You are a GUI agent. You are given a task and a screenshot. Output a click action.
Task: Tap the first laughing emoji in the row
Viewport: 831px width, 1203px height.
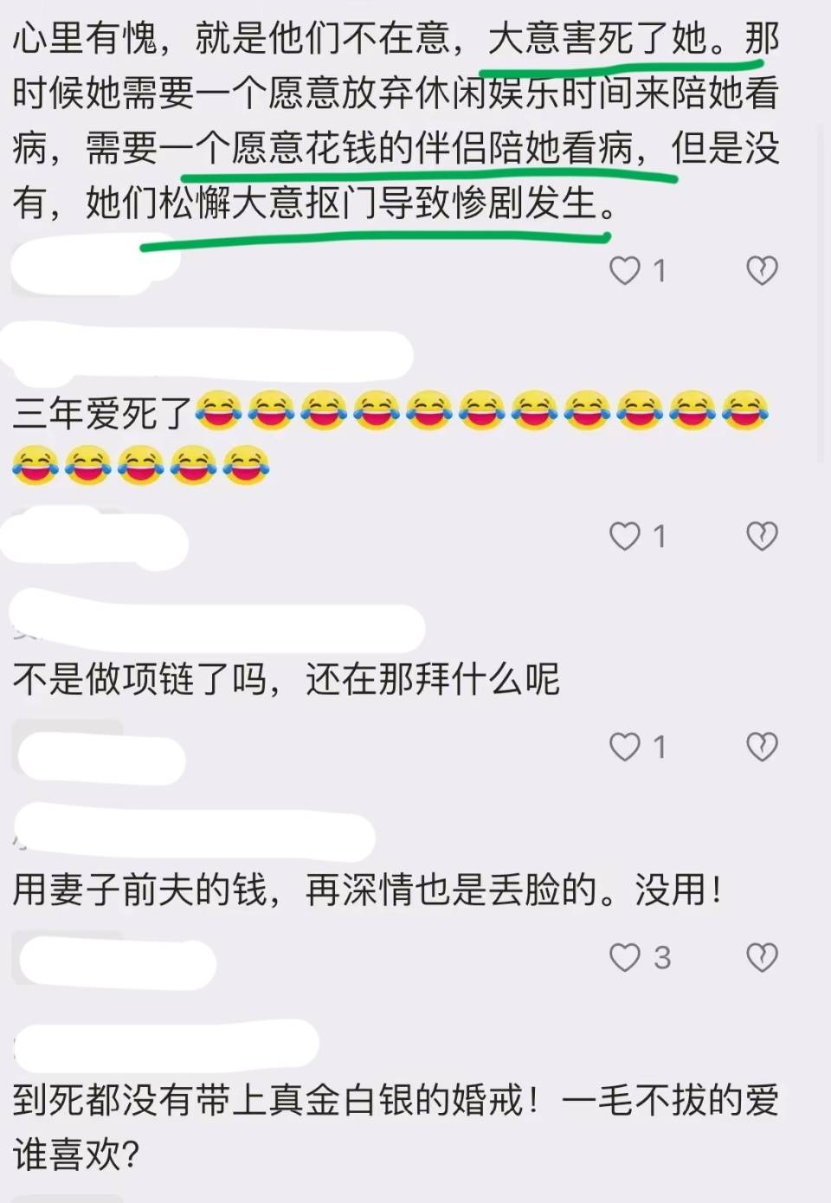click(218, 411)
